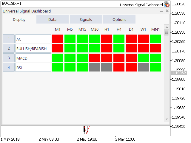Screen dimensions: 191x143
Task: Click the MACD indicator name field
Action: click(33, 58)
